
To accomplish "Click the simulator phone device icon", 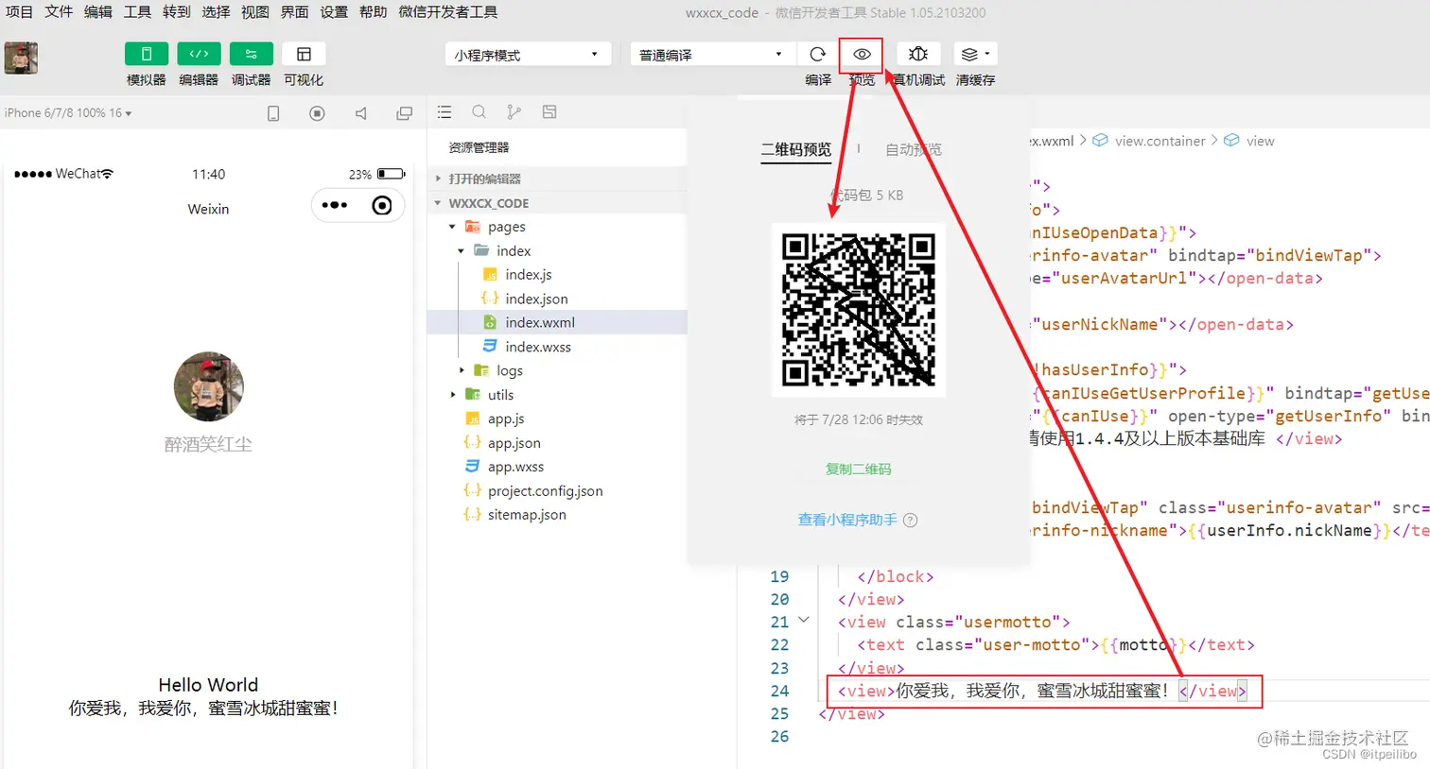I will [x=273, y=113].
